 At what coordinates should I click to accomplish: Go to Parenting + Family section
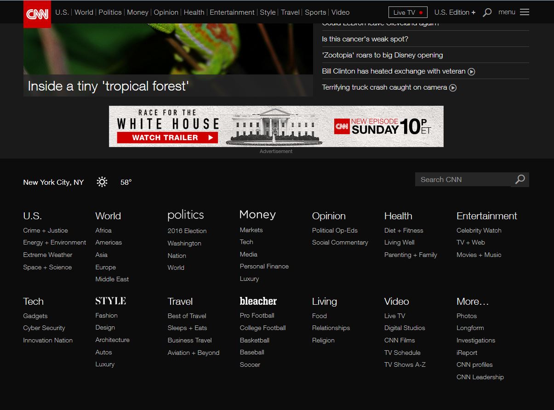tap(411, 255)
